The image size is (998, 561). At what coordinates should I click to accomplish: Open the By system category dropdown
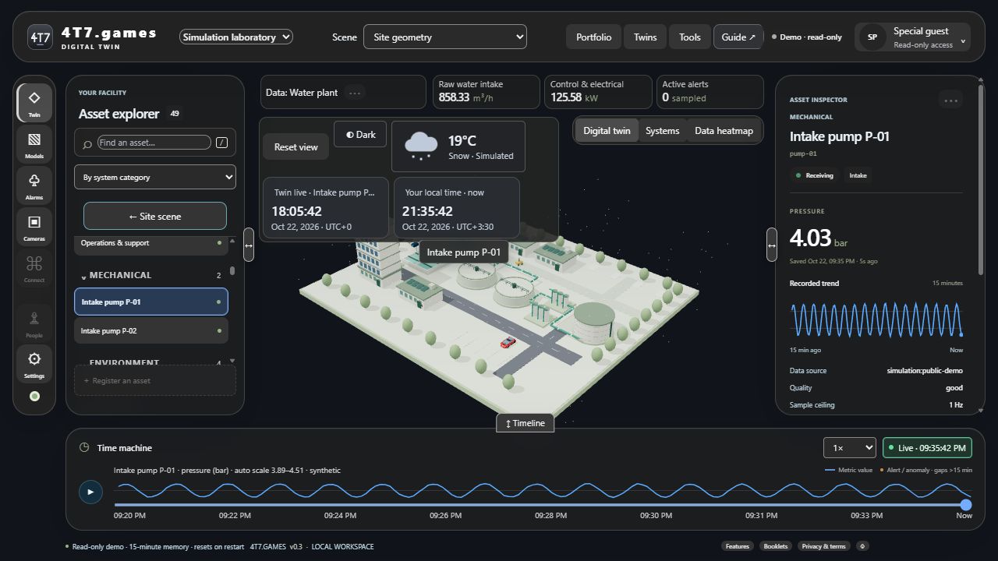(x=155, y=177)
